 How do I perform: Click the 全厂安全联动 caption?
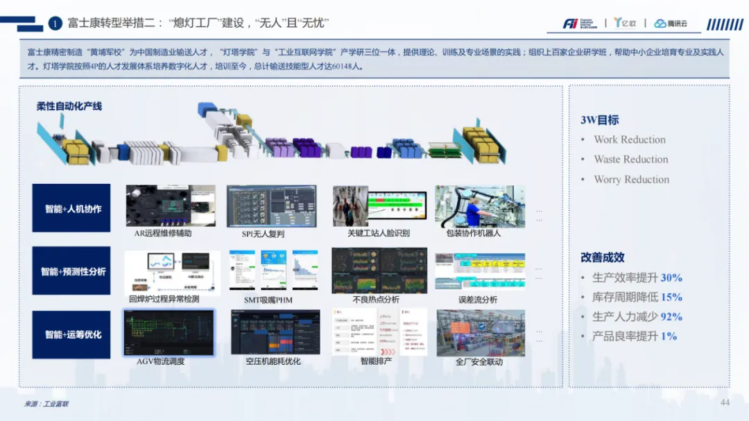479,362
